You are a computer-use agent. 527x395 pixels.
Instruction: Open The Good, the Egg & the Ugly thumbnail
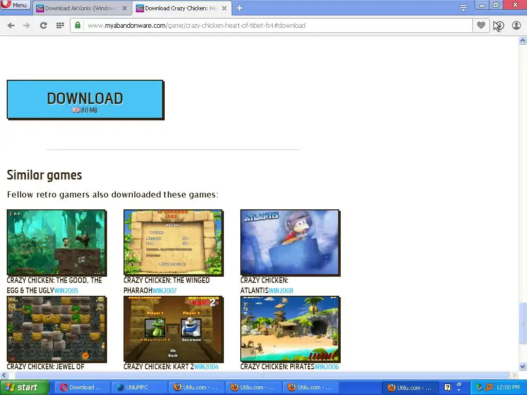[x=57, y=243]
